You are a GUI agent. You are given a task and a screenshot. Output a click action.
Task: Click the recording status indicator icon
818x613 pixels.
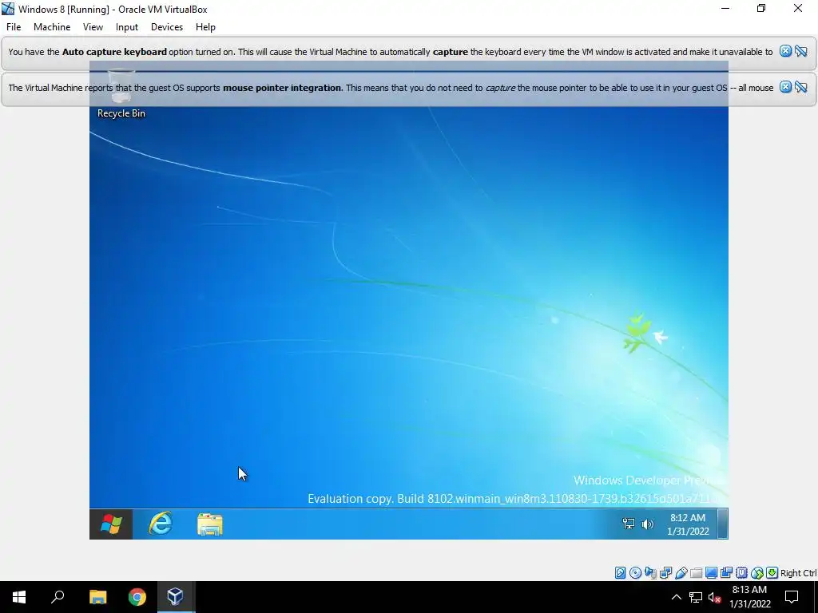(726, 573)
